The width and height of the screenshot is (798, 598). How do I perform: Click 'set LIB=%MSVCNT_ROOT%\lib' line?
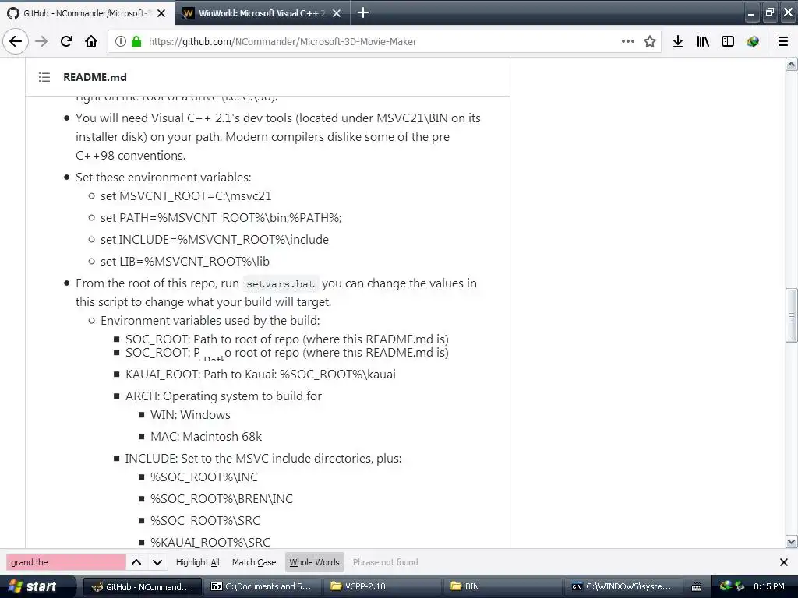point(185,262)
